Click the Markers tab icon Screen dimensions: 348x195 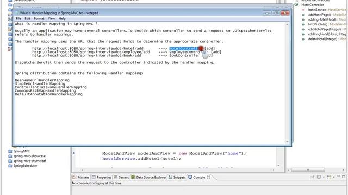pyautogui.click(x=74, y=177)
